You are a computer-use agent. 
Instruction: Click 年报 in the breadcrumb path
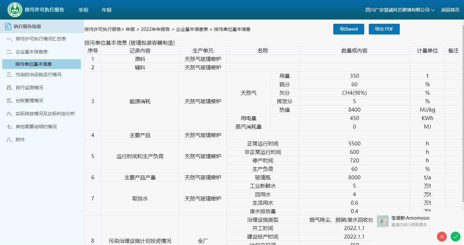[130, 29]
